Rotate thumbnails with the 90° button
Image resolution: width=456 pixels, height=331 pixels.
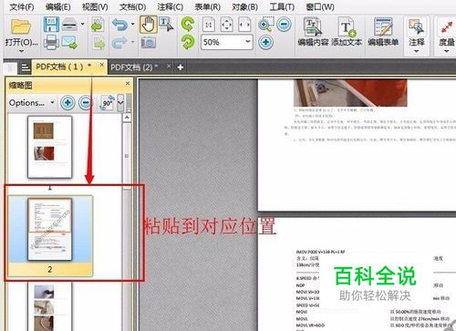(107, 103)
